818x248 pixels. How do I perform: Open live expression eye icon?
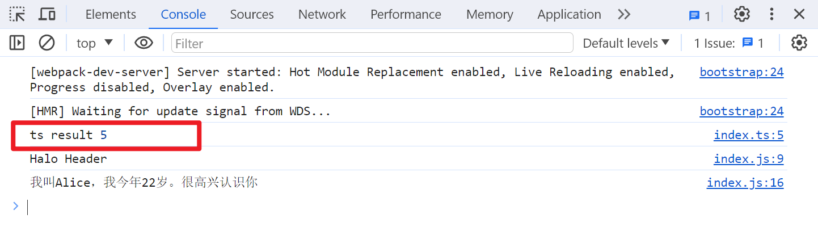[x=144, y=43]
